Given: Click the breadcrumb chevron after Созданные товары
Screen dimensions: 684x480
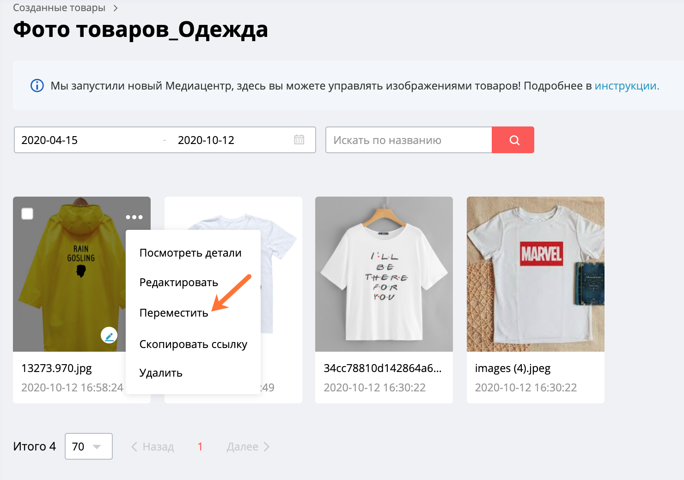Looking at the screenshot, I should tap(116, 8).
